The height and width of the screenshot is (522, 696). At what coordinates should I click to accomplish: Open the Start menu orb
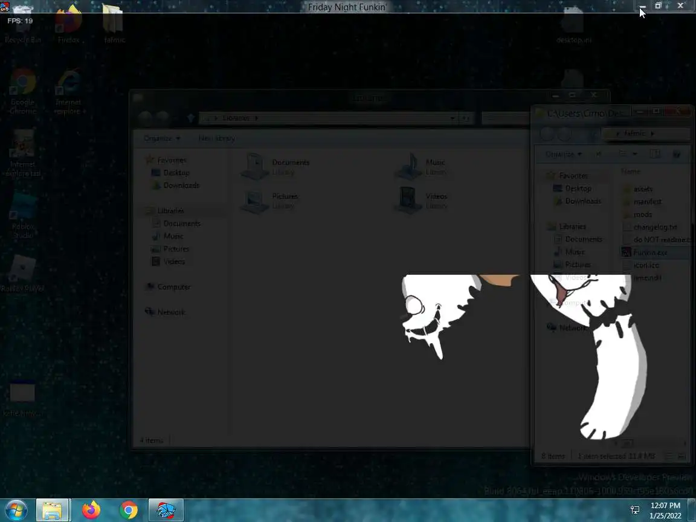point(16,510)
